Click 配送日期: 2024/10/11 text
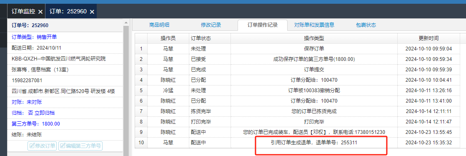This screenshot has width=466, height=156. [x=37, y=48]
